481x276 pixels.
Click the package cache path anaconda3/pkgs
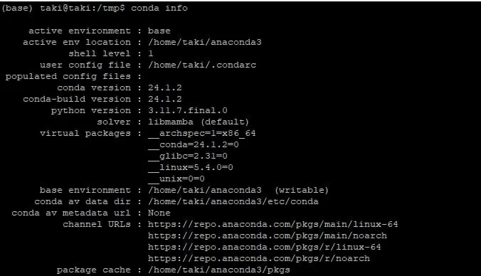pos(218,270)
